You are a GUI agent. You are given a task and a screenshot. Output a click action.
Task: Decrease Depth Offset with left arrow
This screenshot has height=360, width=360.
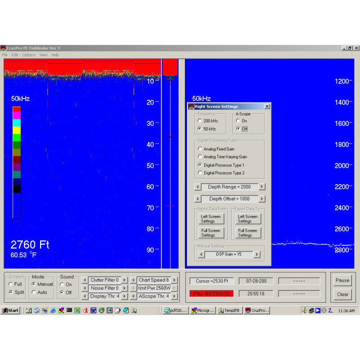pyautogui.click(x=198, y=199)
